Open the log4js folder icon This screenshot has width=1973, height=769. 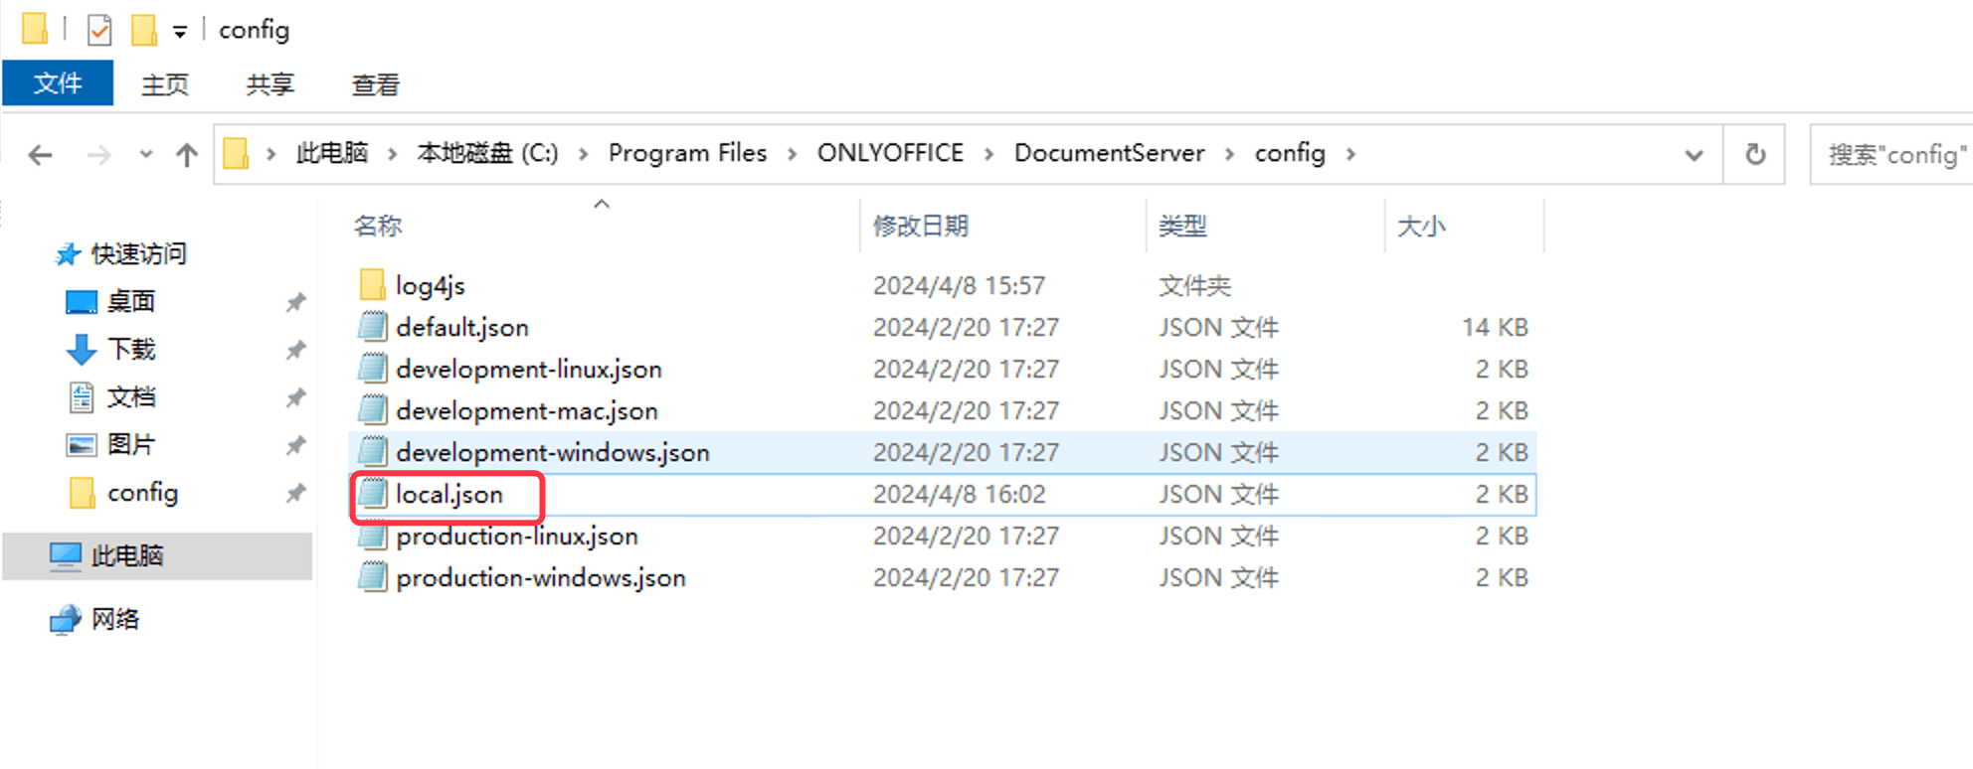(x=373, y=285)
